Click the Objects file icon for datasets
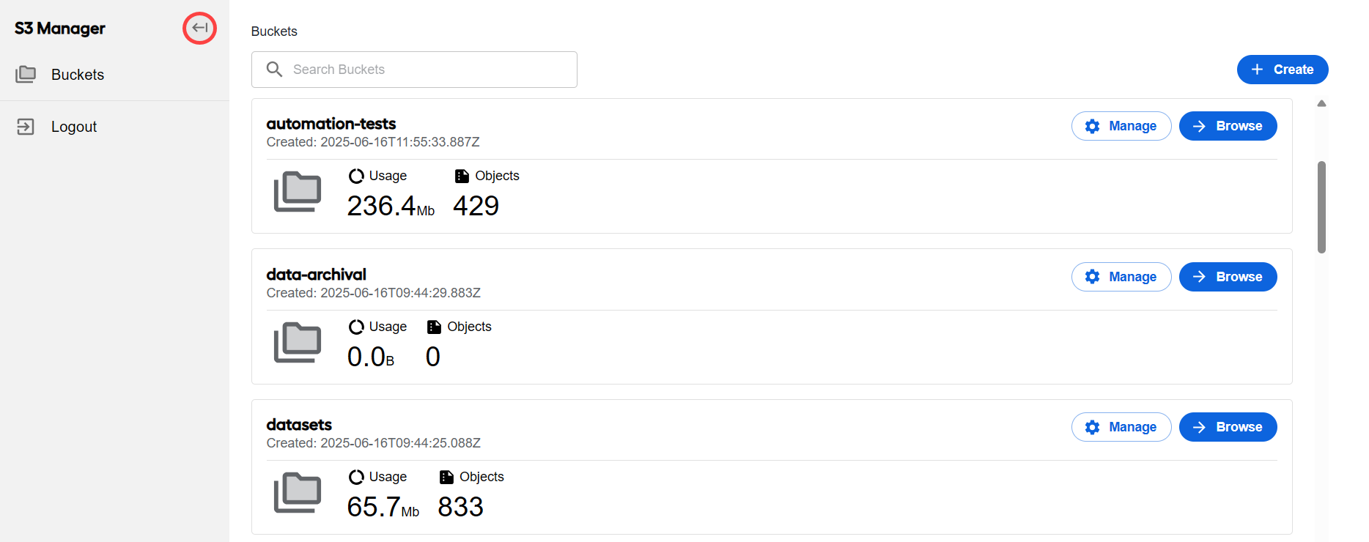Image resolution: width=1369 pixels, height=542 pixels. (x=446, y=477)
